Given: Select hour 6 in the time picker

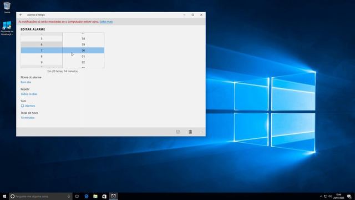Looking at the screenshot, I should coord(42,44).
